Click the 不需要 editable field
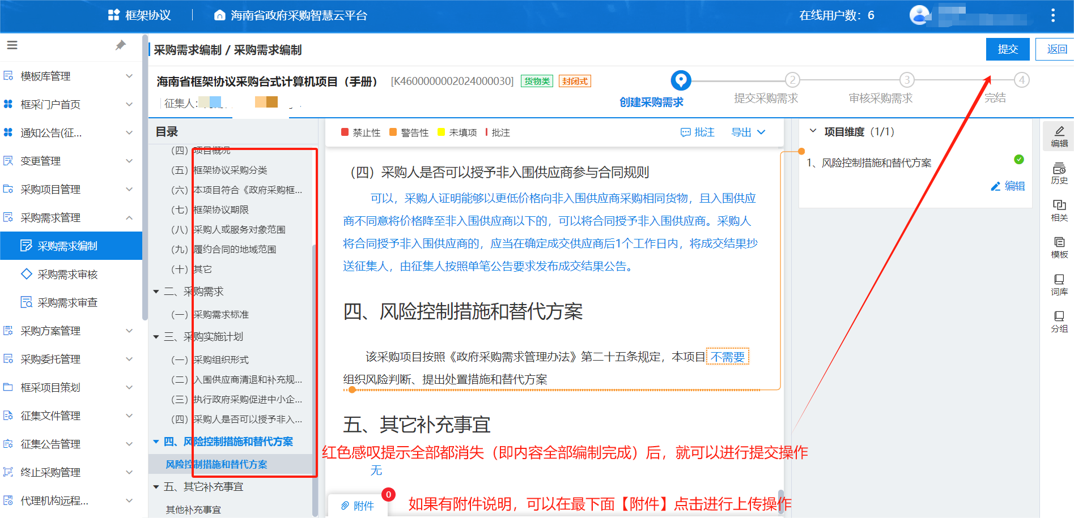Image resolution: width=1074 pixels, height=518 pixels. click(728, 357)
